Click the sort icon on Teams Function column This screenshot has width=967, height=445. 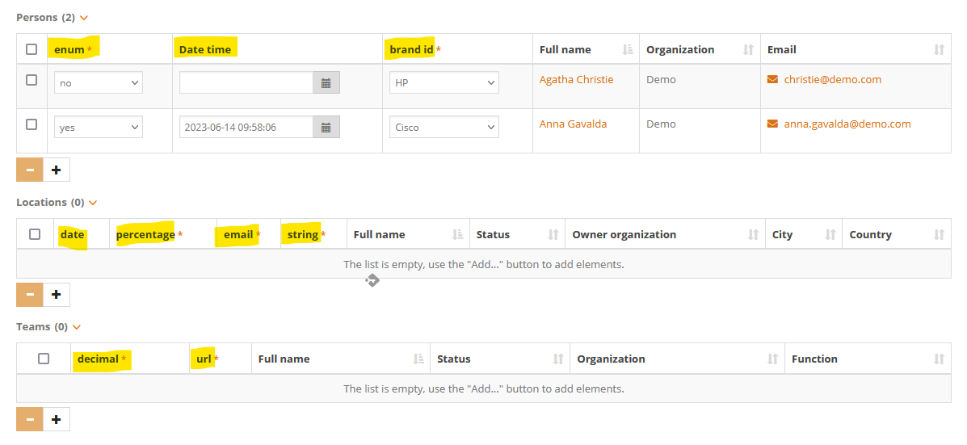click(938, 359)
